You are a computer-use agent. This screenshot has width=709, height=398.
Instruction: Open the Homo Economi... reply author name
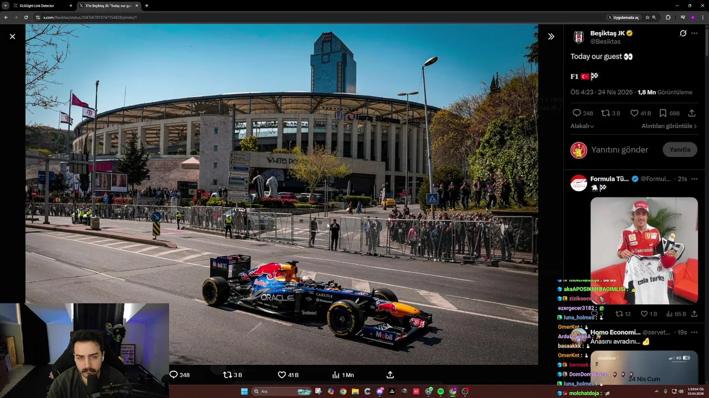click(615, 332)
